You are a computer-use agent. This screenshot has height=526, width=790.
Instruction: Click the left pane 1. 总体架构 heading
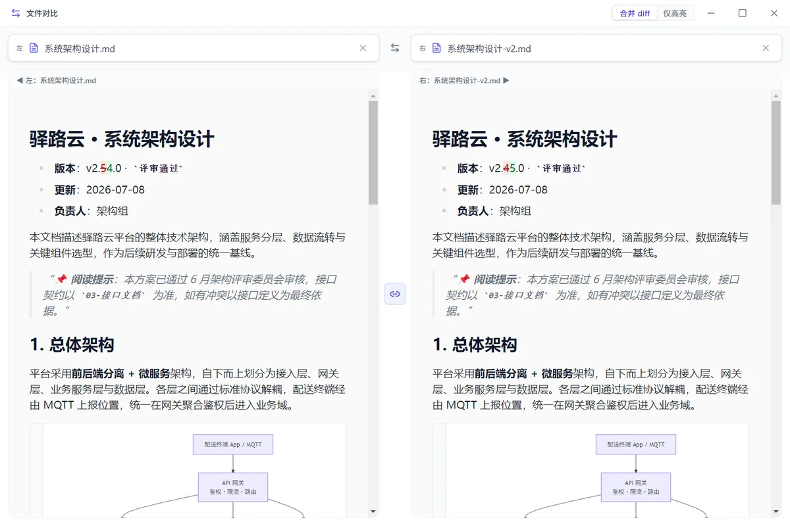(x=72, y=345)
